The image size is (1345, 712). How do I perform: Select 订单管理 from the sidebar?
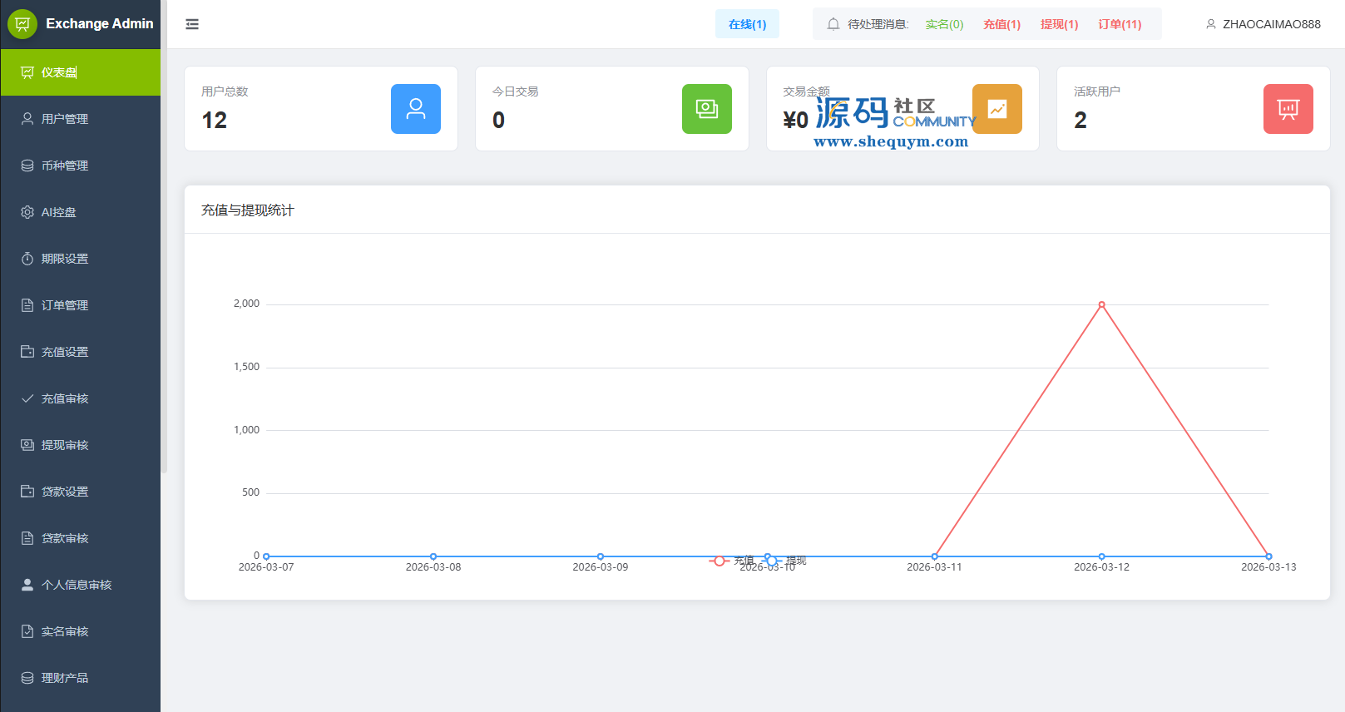click(x=65, y=305)
